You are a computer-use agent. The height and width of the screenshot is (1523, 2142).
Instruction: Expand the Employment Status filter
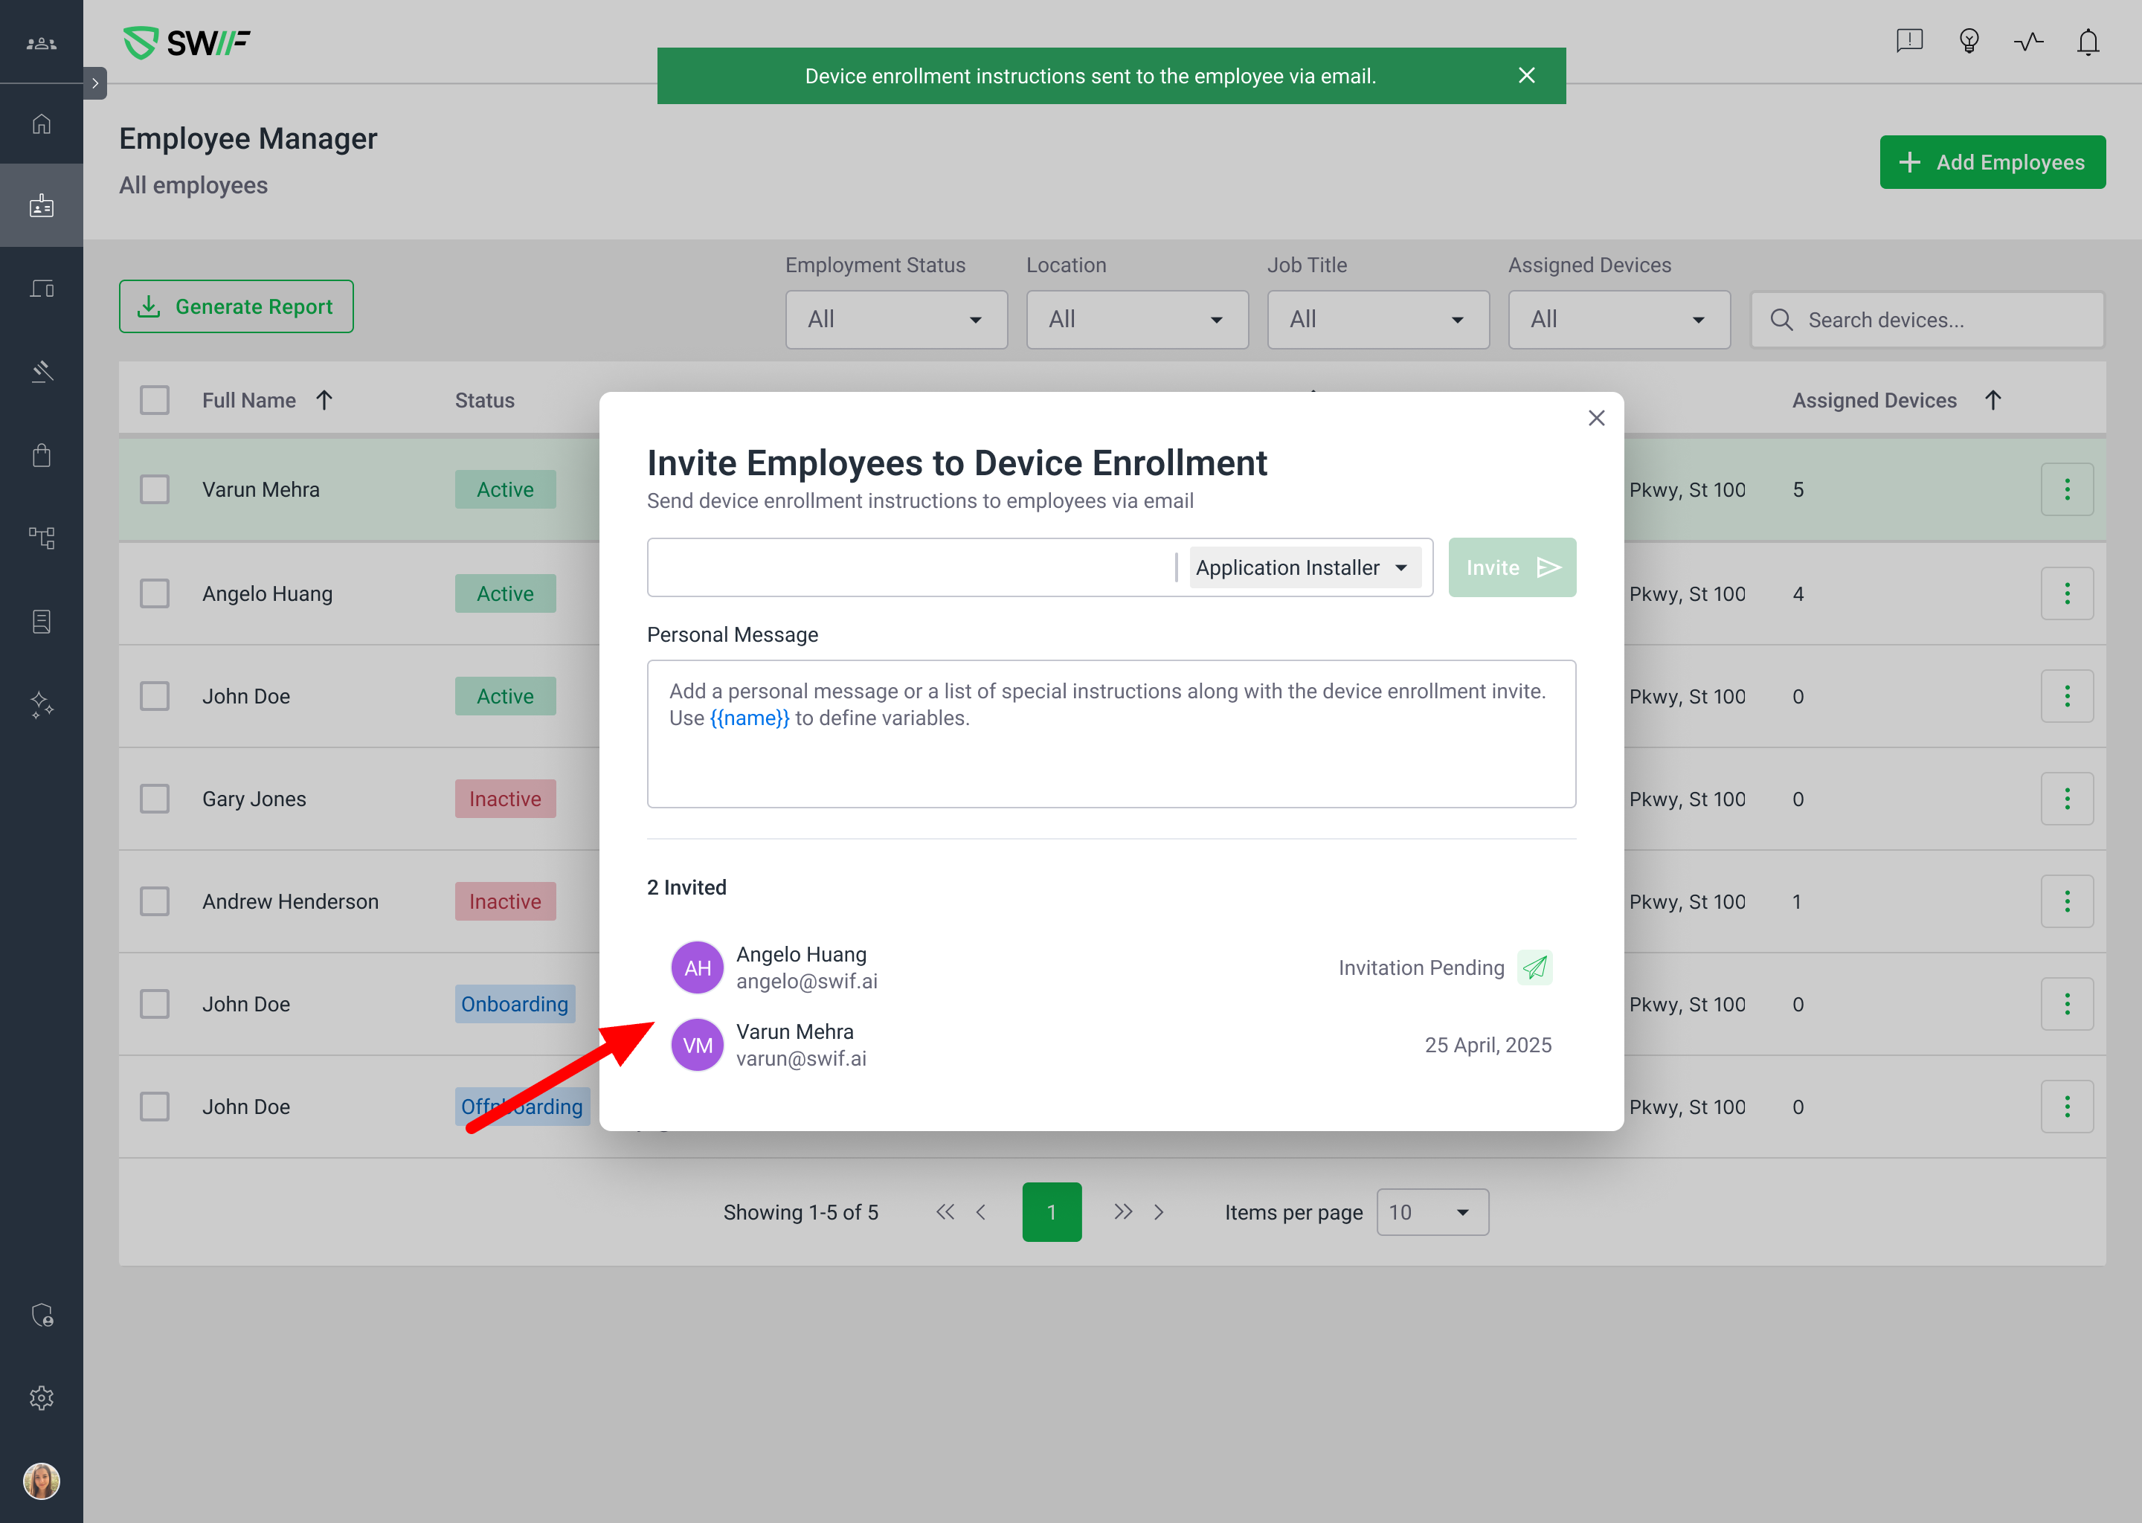click(x=895, y=320)
